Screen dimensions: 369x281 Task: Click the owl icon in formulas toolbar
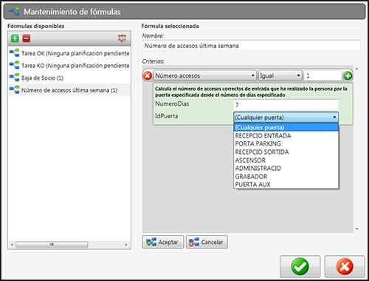click(x=122, y=38)
